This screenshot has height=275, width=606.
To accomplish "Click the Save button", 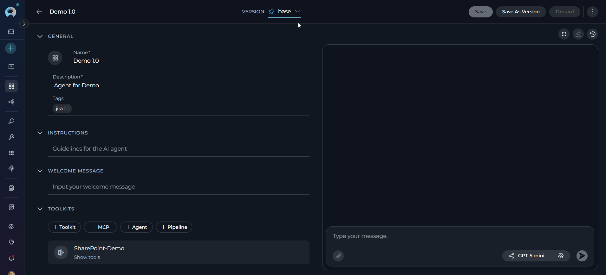I will pyautogui.click(x=480, y=12).
